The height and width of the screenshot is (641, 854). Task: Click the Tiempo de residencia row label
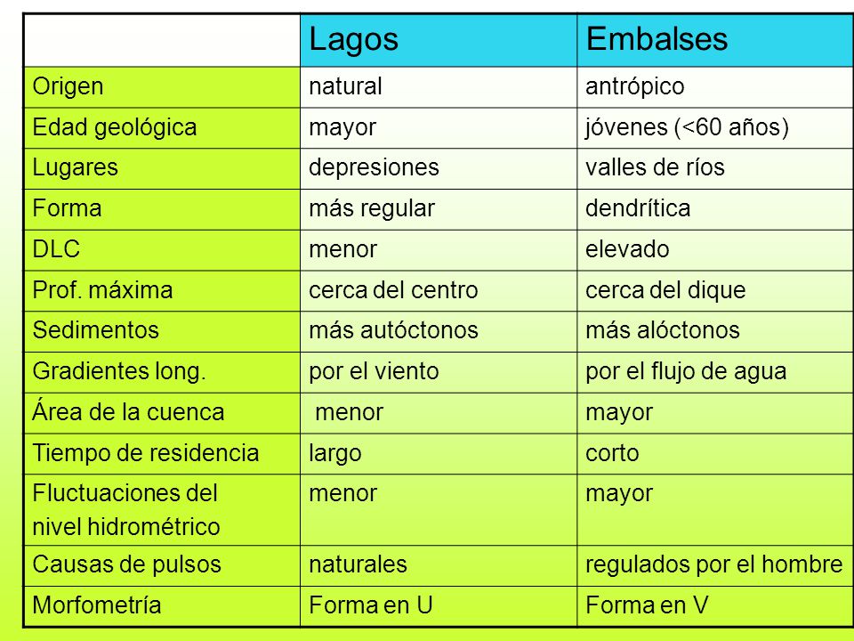[162, 453]
